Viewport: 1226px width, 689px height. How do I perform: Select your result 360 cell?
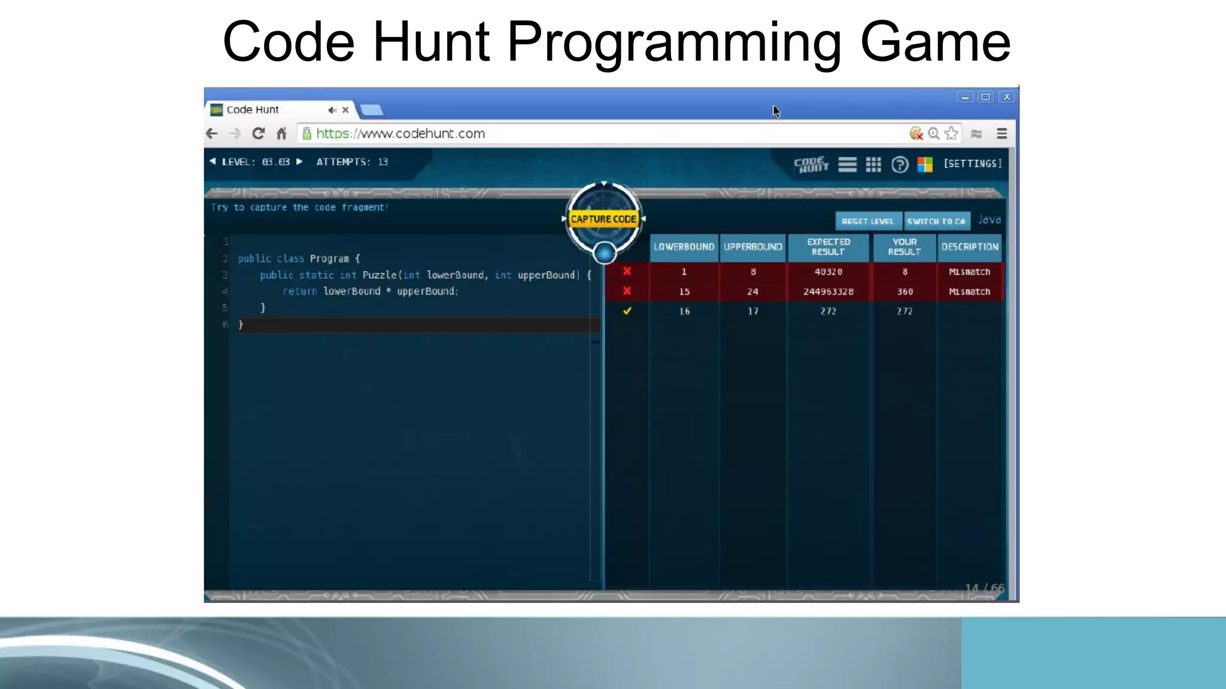click(905, 291)
